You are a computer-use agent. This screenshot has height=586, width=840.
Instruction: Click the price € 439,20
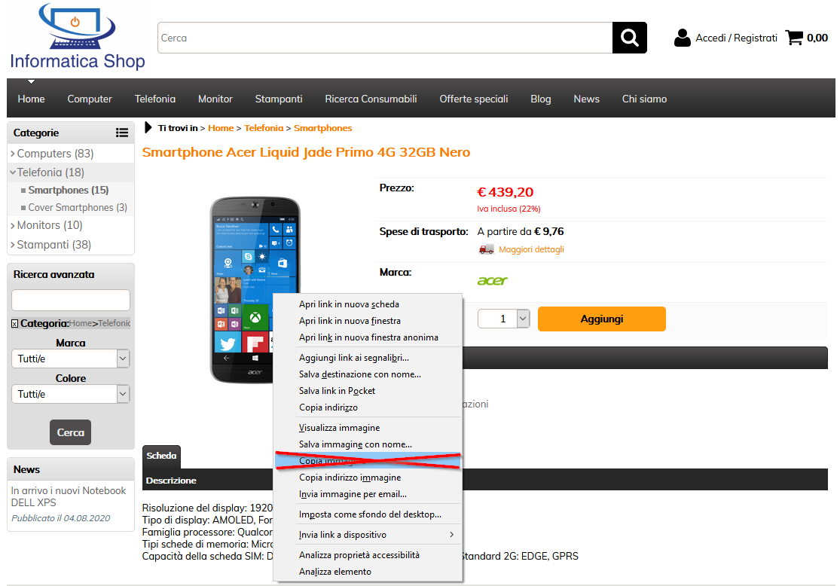(x=506, y=192)
